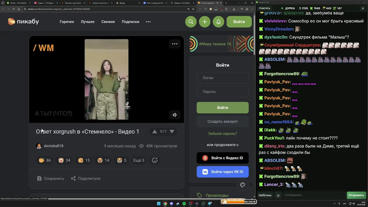The image size is (368, 207).
Task: Click 'Отправить' in the chat
Action: tap(356, 195)
